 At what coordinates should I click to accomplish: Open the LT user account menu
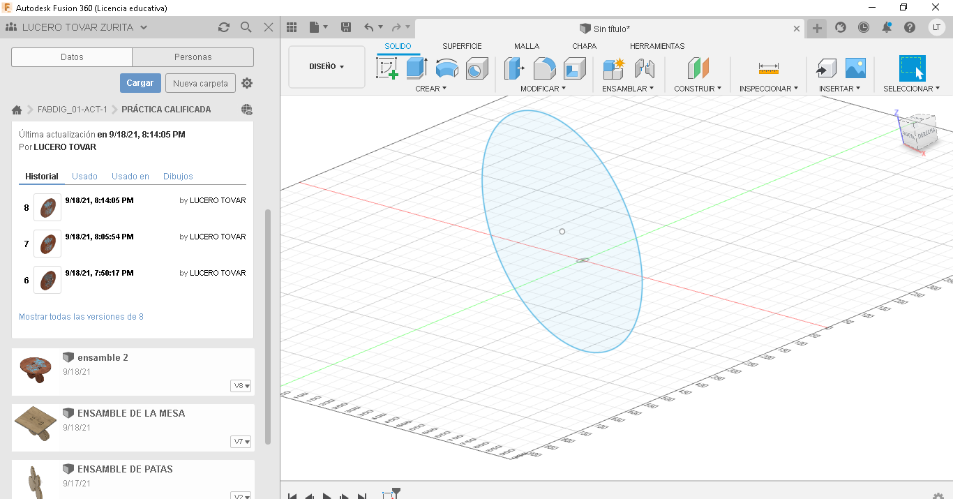tap(937, 27)
